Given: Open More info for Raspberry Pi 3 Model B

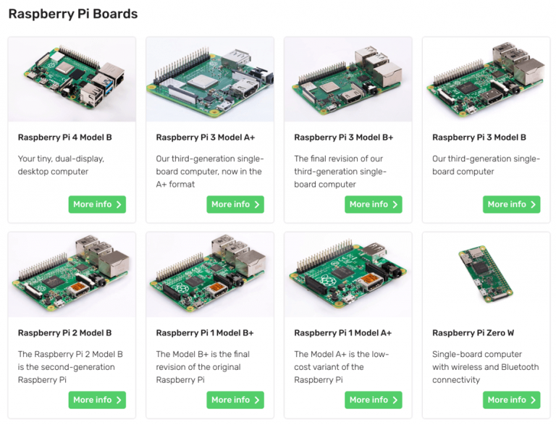Looking at the screenshot, I should click(511, 204).
